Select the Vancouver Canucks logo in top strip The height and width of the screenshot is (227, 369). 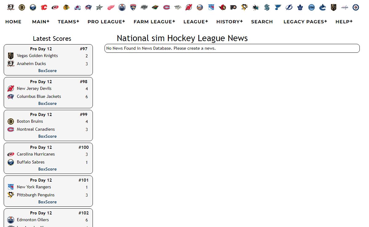(323, 7)
